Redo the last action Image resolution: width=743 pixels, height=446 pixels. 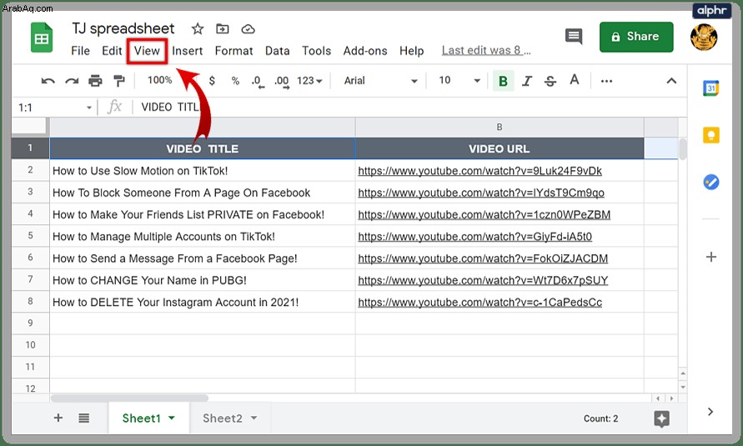[x=72, y=81]
